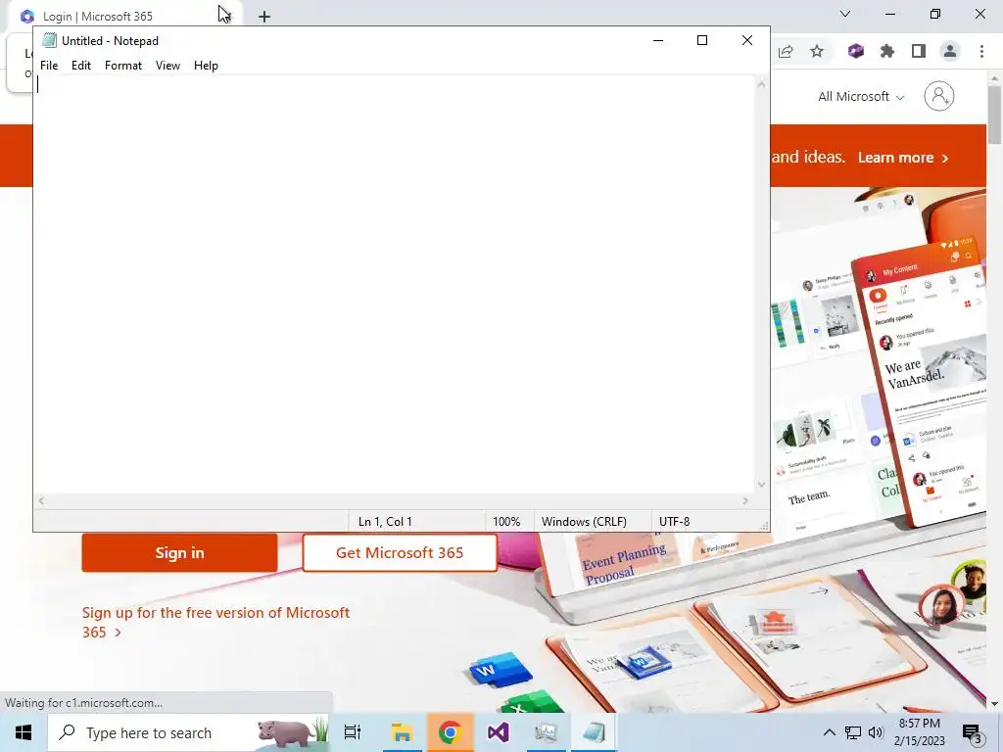The width and height of the screenshot is (1003, 752).
Task: Open the notification center icon
Action: pos(973,732)
